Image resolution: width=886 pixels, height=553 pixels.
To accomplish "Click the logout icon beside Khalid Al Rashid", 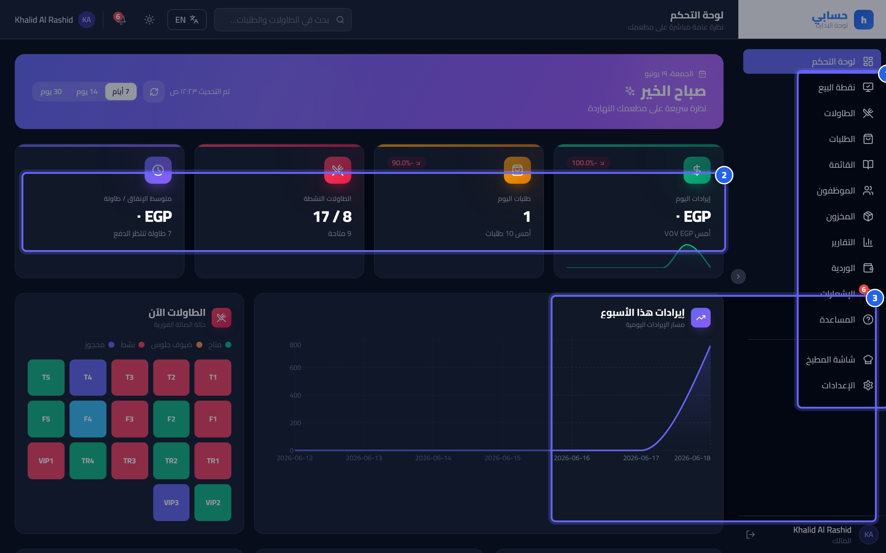I will coord(751,534).
